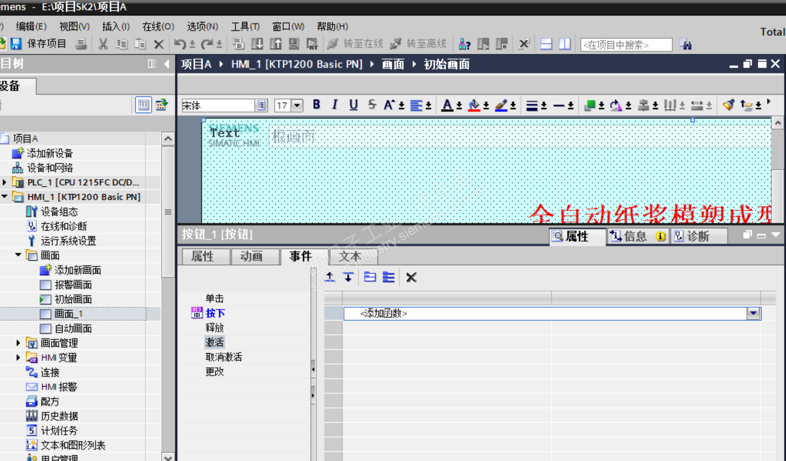
Task: Click 画面 in the editor breadcrumb
Action: [393, 64]
